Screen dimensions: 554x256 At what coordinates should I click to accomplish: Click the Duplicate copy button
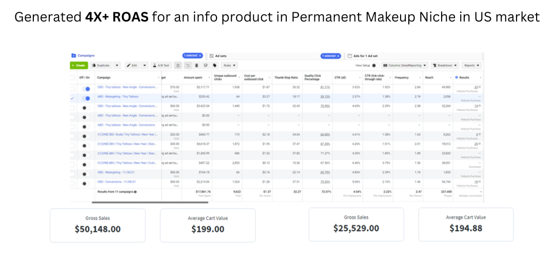[102, 66]
